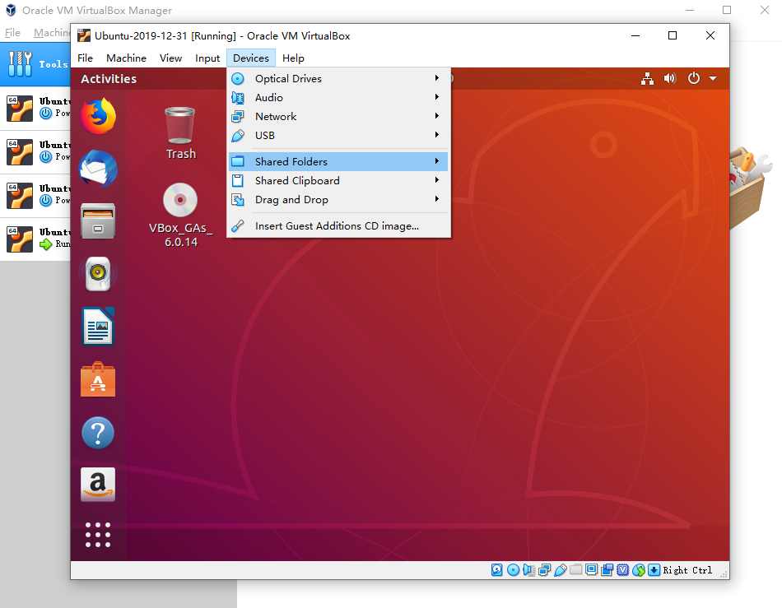Expand the Shared Folders submenu
Image resolution: width=782 pixels, height=608 pixels.
[338, 161]
